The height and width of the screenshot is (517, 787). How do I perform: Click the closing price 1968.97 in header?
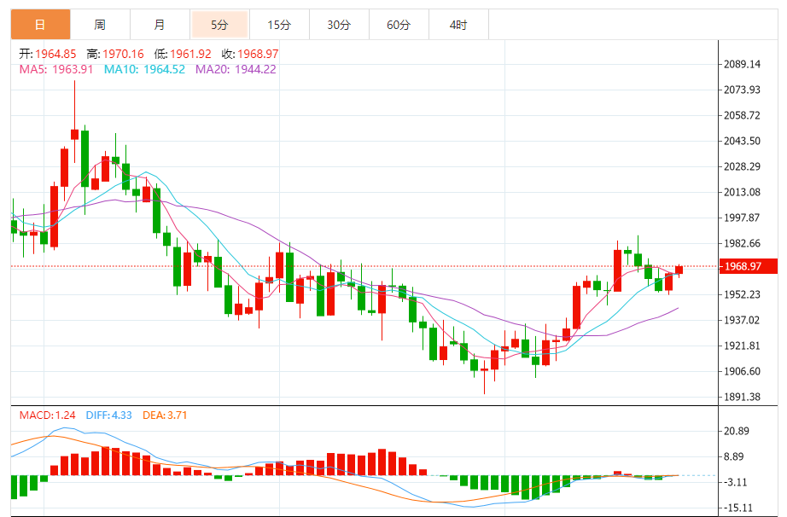(258, 54)
